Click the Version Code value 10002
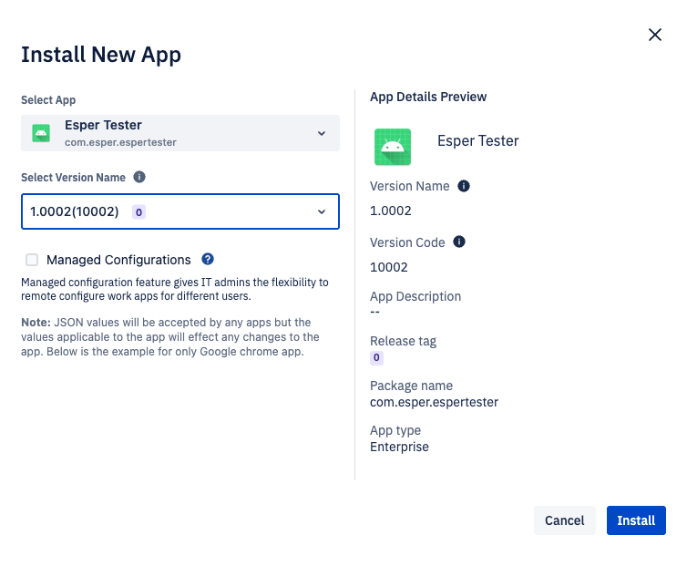 389,267
